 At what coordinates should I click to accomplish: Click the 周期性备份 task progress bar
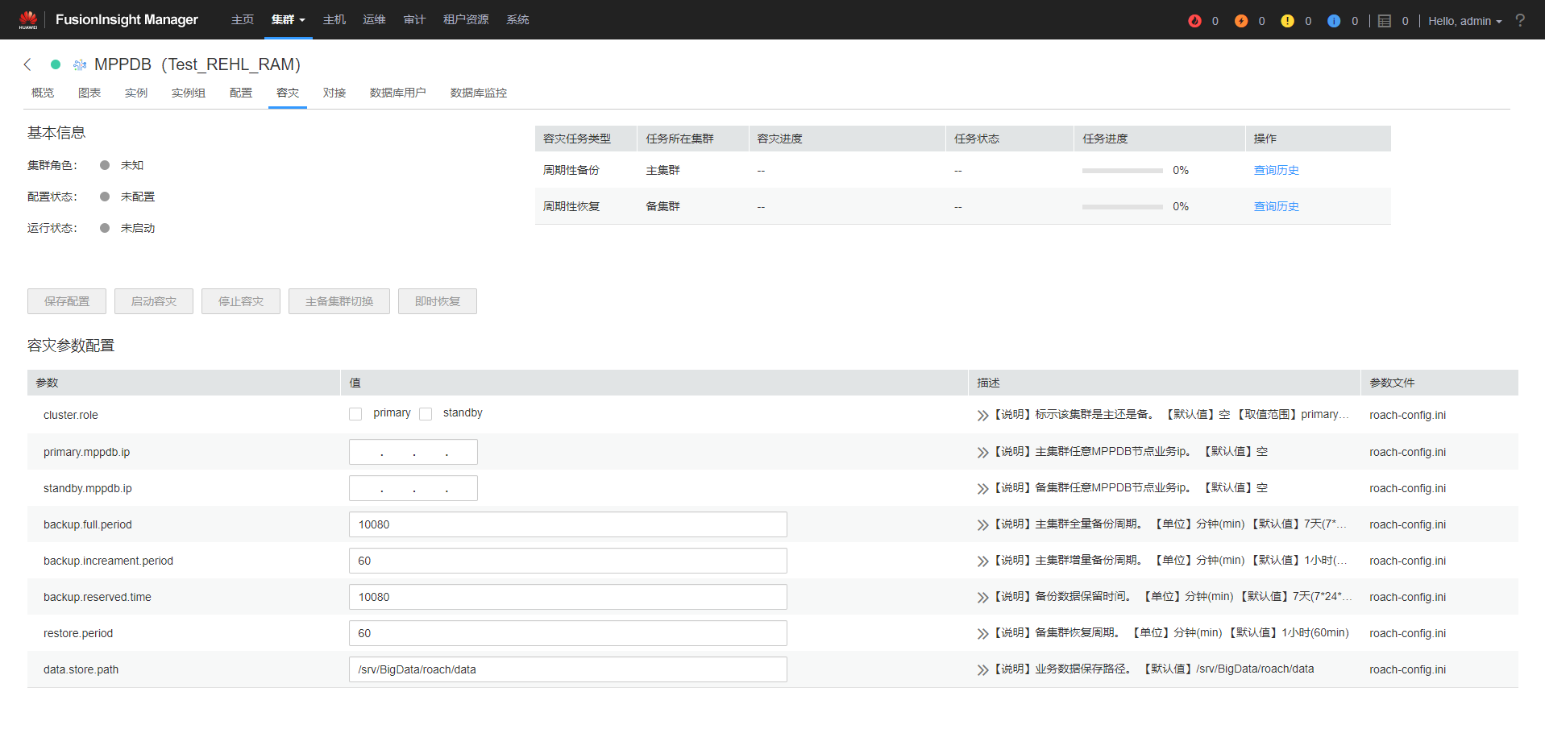(x=1123, y=171)
